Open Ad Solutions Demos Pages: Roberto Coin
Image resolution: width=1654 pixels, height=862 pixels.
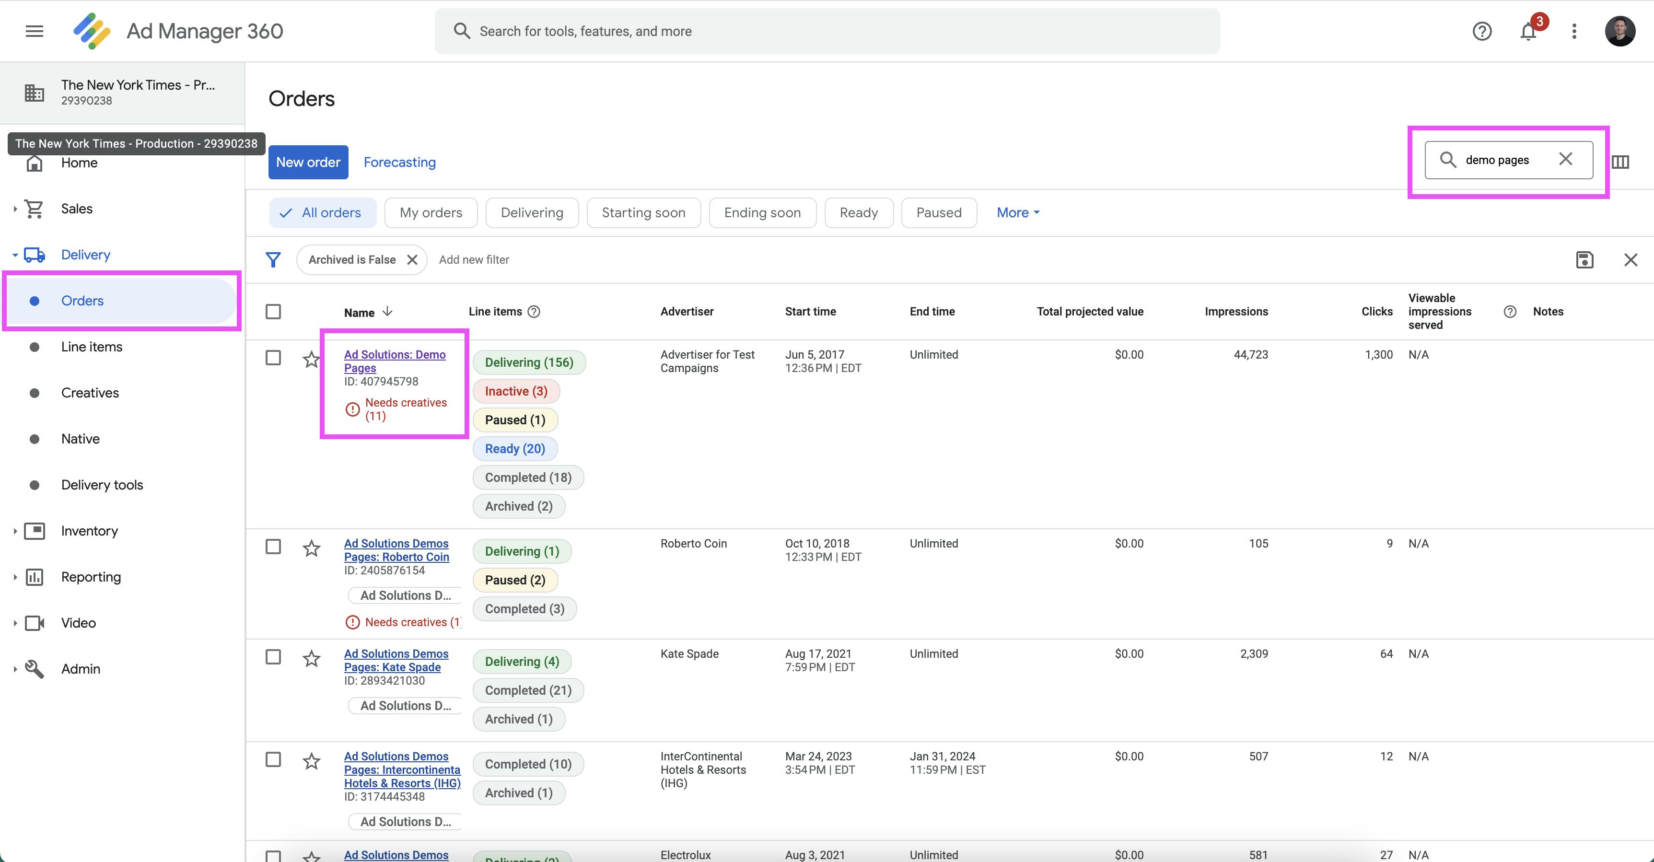(x=396, y=550)
